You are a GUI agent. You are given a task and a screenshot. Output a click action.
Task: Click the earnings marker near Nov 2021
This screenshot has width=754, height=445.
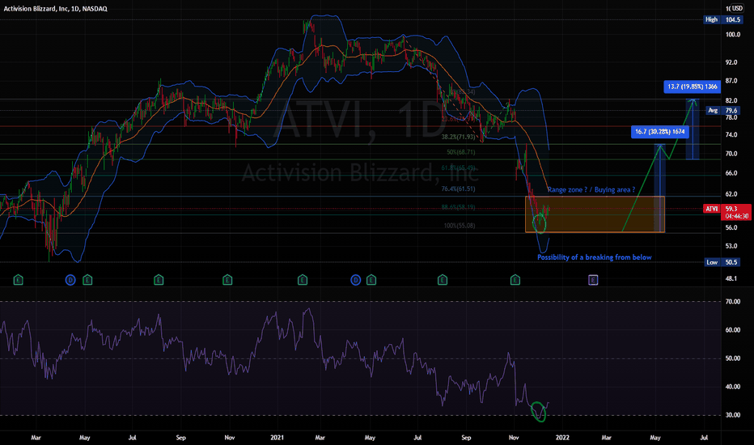point(515,279)
